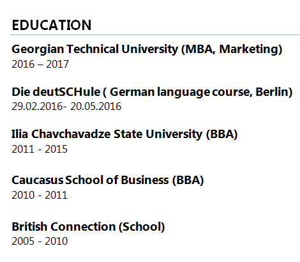
Task: Click the 29.02.2016- 20.05.2016 date line
Action: pos(66,106)
